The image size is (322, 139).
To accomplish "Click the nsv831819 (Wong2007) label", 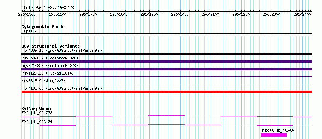I will click(x=43, y=81).
